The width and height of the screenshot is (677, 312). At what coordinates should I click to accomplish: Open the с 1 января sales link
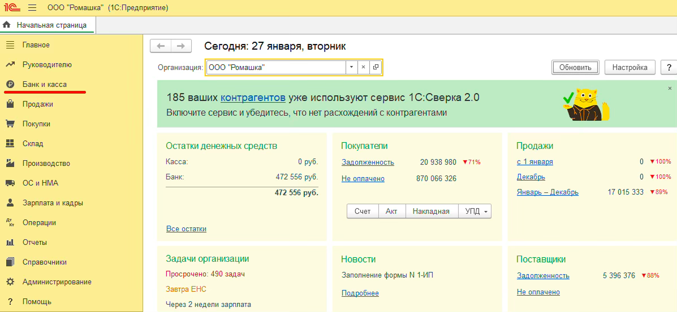(x=534, y=162)
